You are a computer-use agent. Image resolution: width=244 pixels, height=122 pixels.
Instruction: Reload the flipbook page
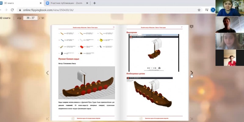pyautogui.click(x=12, y=10)
